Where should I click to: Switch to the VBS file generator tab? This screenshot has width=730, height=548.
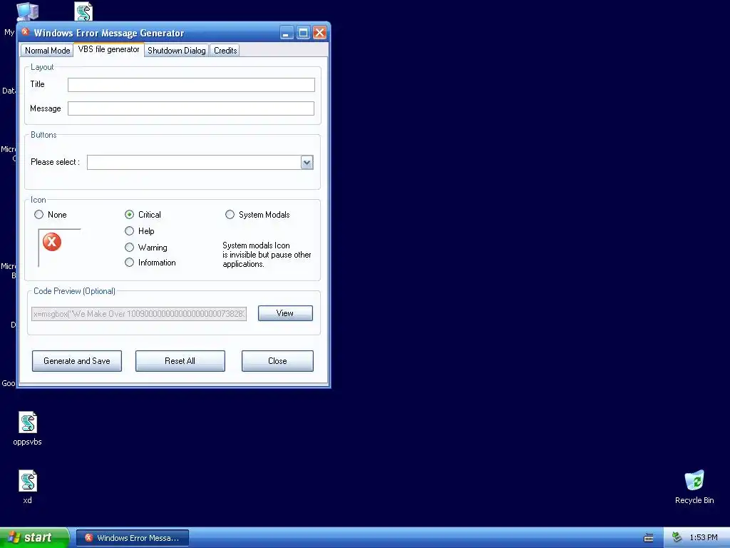tap(108, 49)
